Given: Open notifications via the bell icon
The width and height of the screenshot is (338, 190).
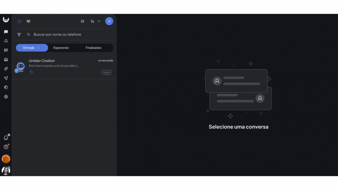Looking at the screenshot, I should pos(6,137).
